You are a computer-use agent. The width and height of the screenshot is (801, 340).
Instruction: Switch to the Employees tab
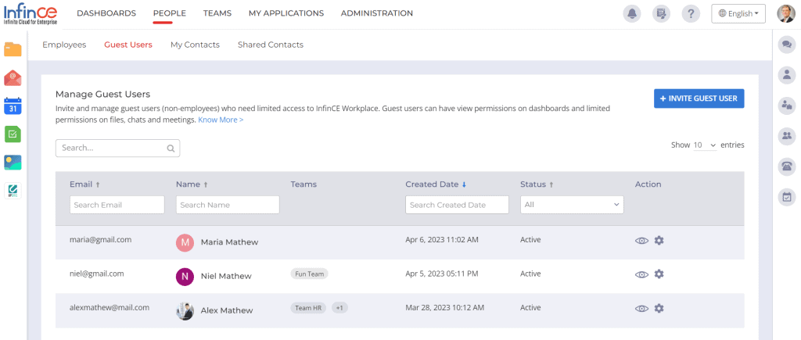pos(64,45)
